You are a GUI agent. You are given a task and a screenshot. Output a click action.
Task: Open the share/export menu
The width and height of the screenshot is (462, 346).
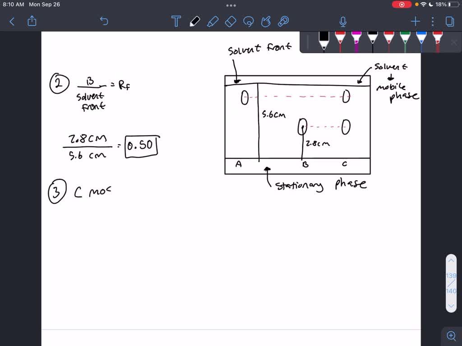click(32, 21)
